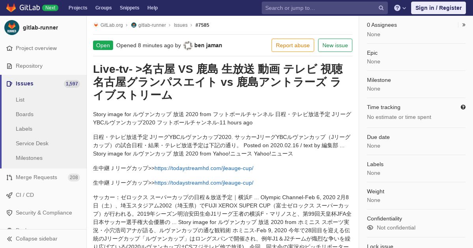The height and width of the screenshot is (248, 473).
Task: Open the Help menu item
Action: point(153,8)
